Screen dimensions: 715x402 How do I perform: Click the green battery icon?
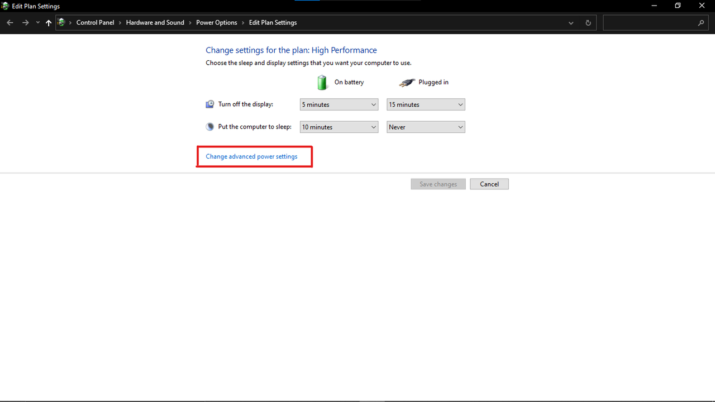pos(322,83)
